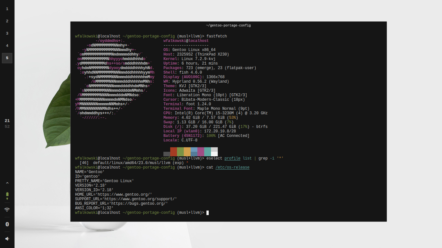Click the green color block in fastfetch palette

[180, 152]
